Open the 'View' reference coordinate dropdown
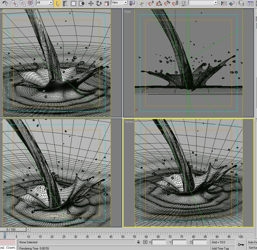 click(119, 3)
